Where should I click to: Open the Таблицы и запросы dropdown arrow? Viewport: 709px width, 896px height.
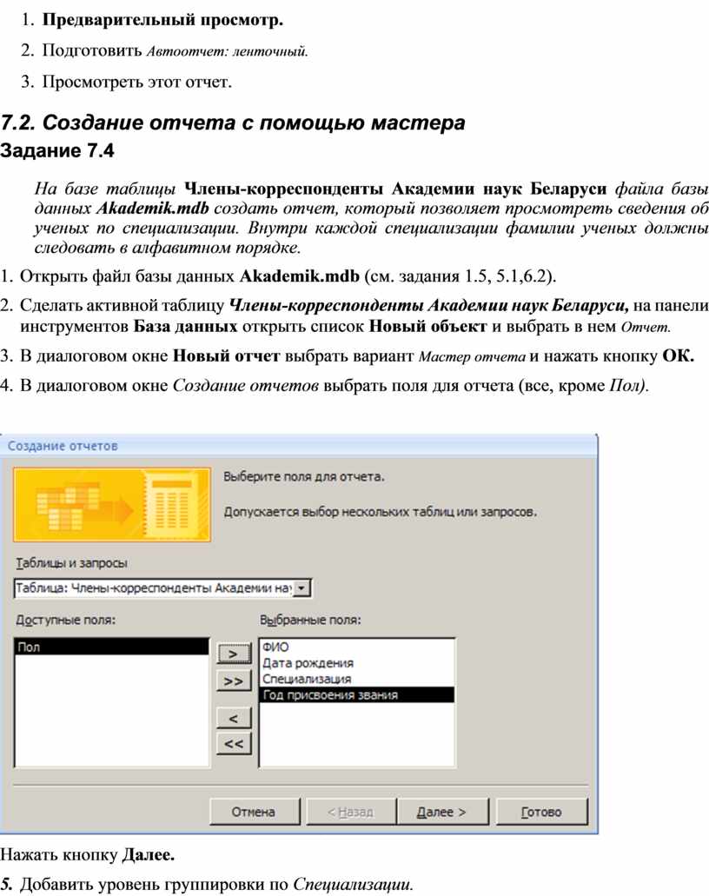(302, 588)
